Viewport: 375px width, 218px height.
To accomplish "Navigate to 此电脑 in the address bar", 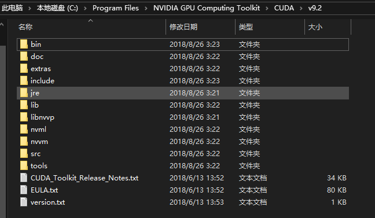I will [x=12, y=8].
